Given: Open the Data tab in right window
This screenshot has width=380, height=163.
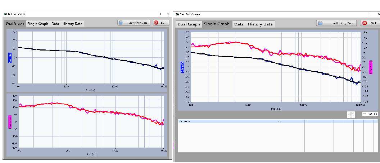Looking at the screenshot, I should click(x=239, y=24).
